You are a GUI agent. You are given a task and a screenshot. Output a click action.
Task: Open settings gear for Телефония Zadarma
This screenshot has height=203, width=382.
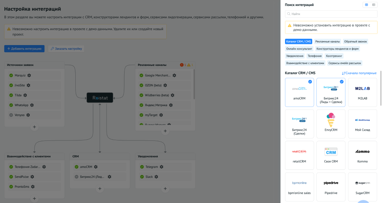[44, 167]
